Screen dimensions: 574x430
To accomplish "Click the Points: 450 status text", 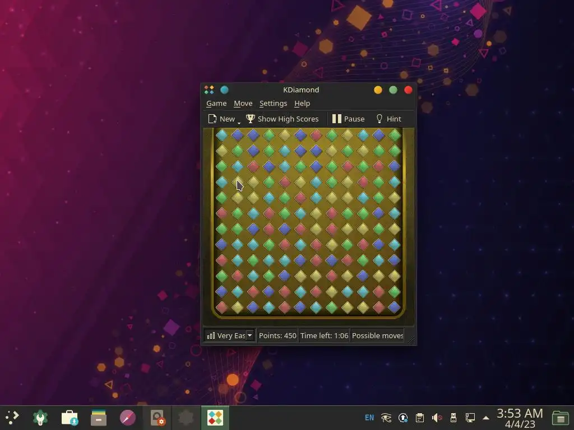I will [x=277, y=335].
